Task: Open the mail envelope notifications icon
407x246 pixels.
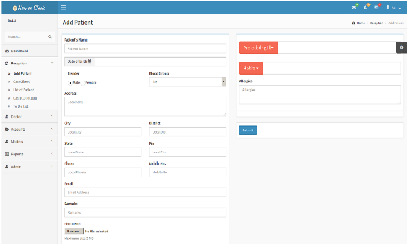Action: pyautogui.click(x=354, y=8)
